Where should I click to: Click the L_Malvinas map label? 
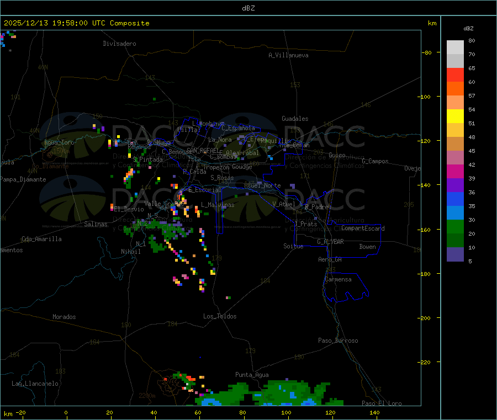[218, 205]
